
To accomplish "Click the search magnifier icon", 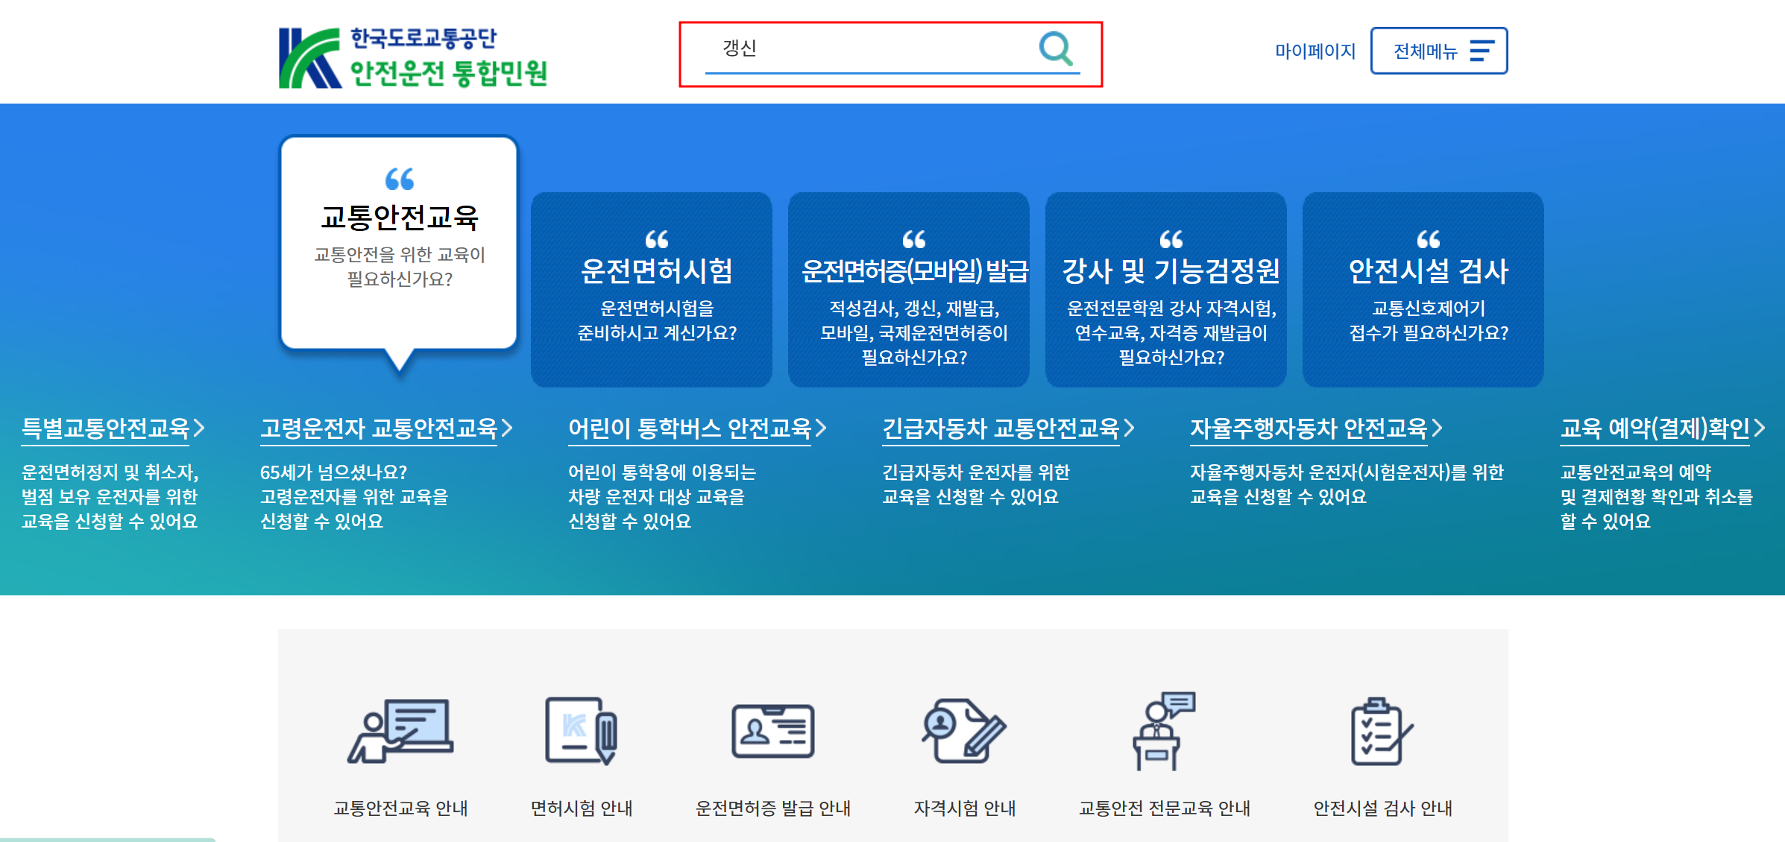I will (x=1054, y=51).
